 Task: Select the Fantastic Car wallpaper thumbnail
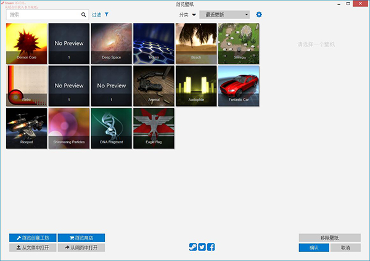click(239, 86)
